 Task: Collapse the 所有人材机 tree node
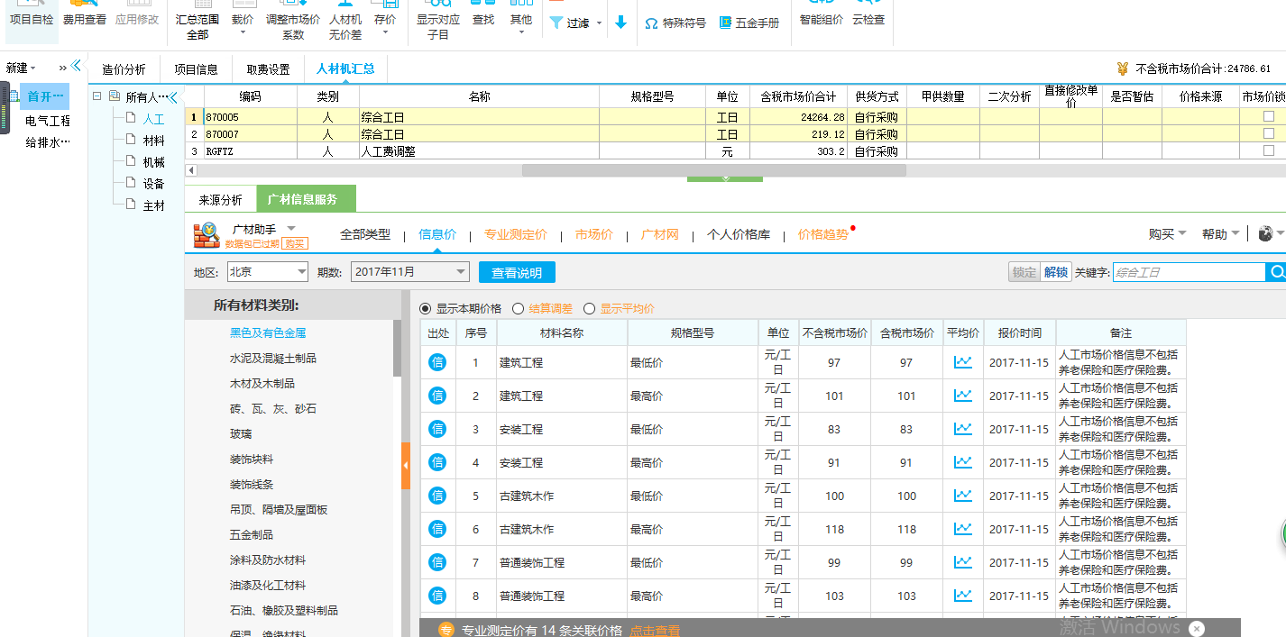98,96
